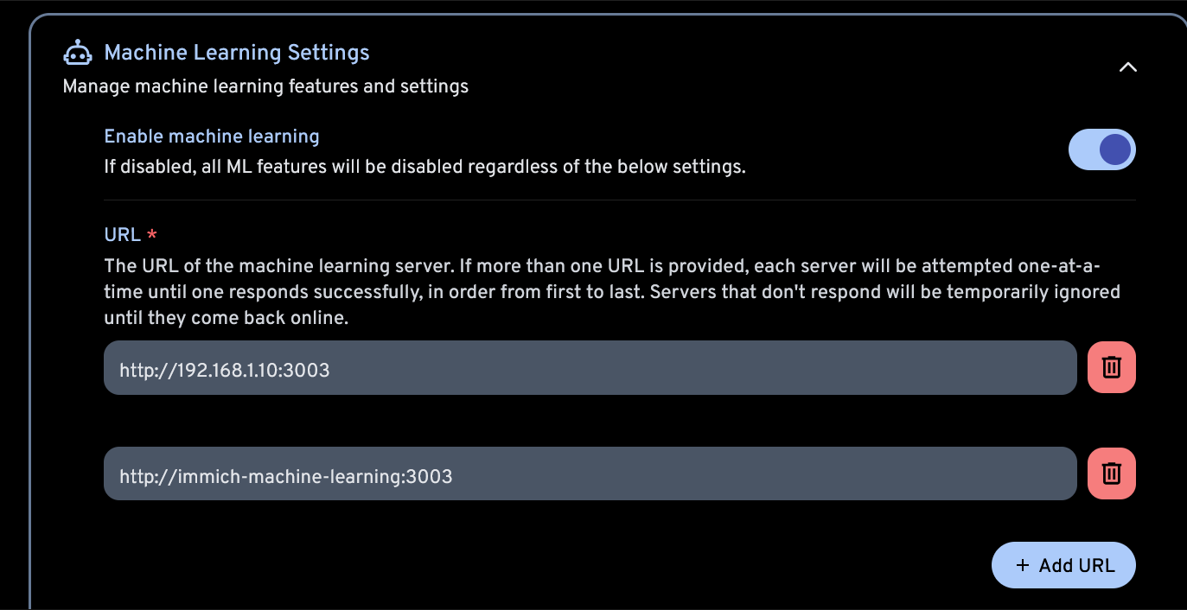Click the round knob of the ML toggle

pyautogui.click(x=1115, y=149)
